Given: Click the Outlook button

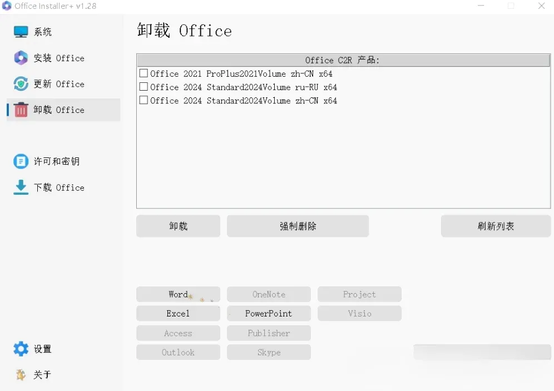Looking at the screenshot, I should click(178, 352).
